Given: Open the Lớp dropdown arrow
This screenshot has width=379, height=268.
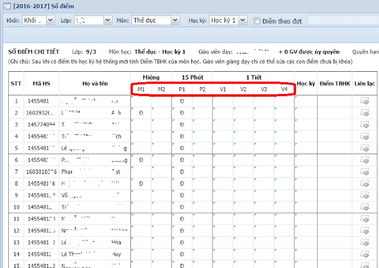Looking at the screenshot, I should pyautogui.click(x=108, y=20).
